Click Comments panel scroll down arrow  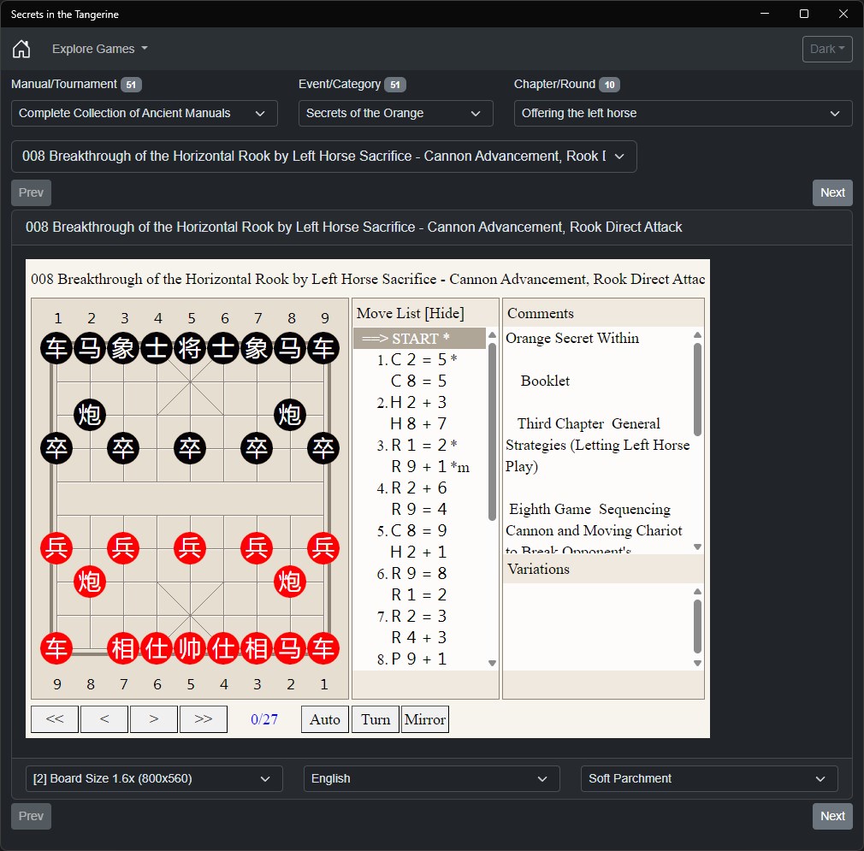pyautogui.click(x=697, y=547)
